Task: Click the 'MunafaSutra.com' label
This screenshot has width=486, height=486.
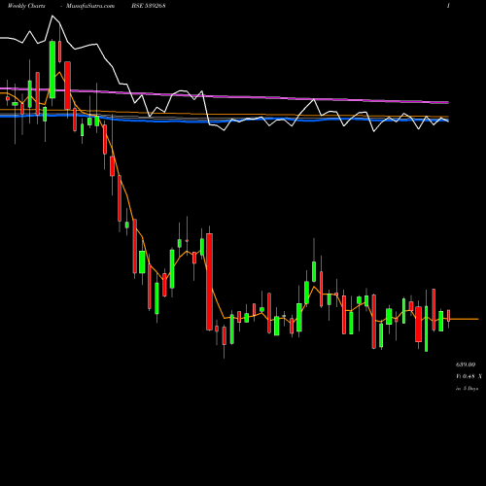Action: pyautogui.click(x=90, y=6)
